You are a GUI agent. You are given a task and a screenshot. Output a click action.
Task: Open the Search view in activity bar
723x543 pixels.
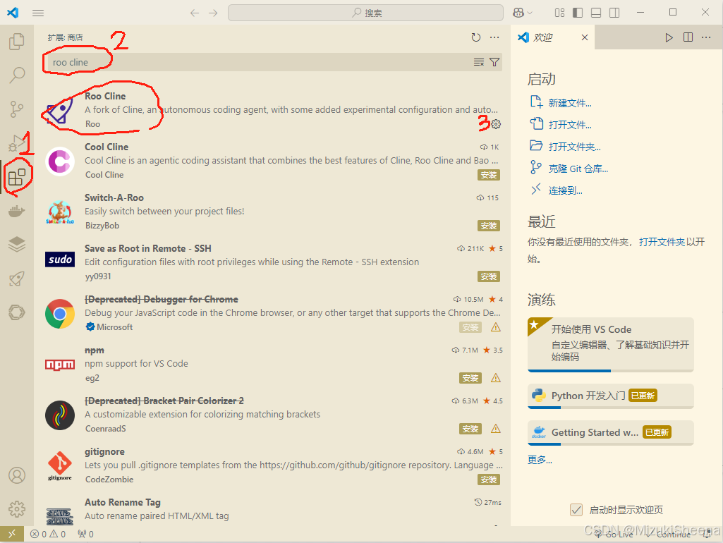17,75
